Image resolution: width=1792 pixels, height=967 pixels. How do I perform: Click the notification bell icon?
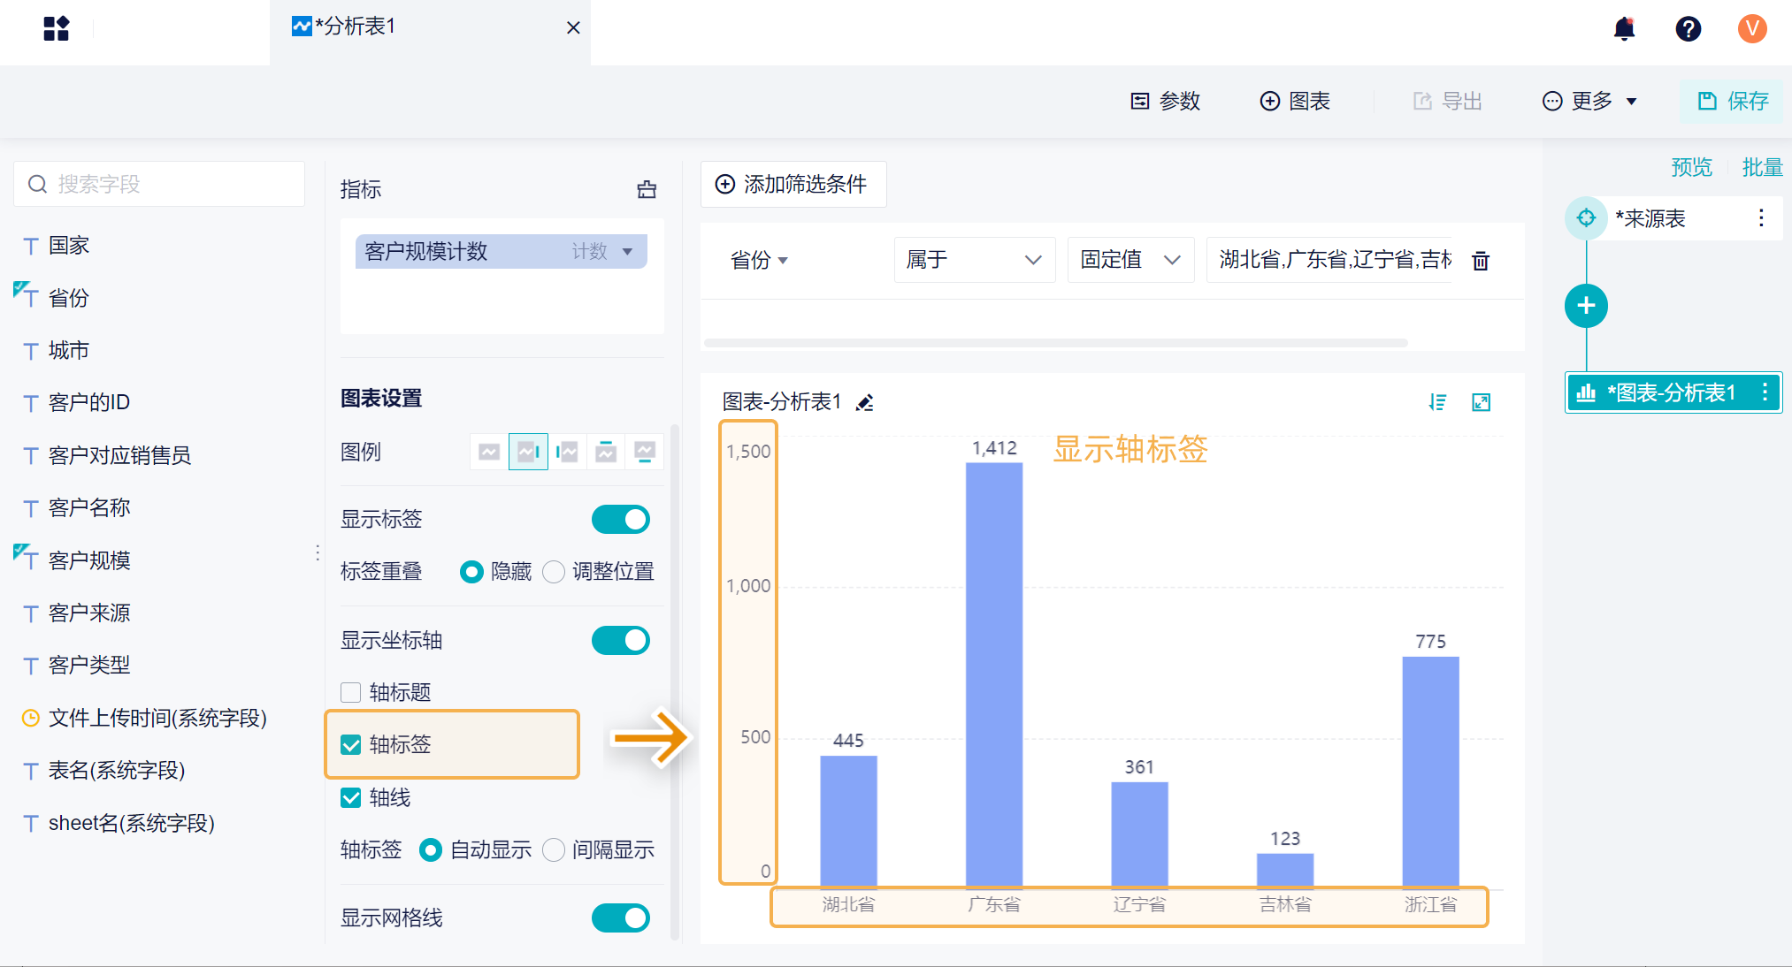(1624, 29)
